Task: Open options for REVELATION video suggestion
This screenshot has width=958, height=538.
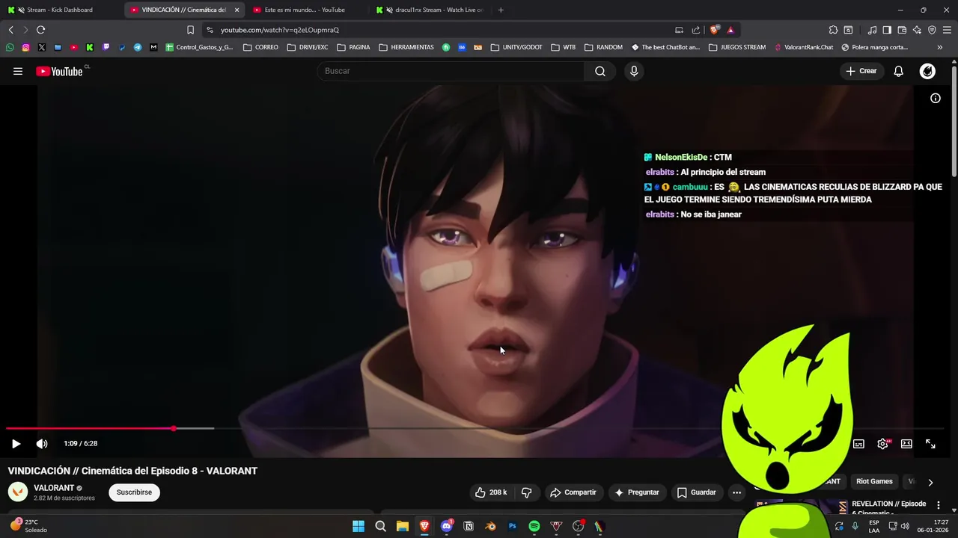Action: (x=939, y=506)
